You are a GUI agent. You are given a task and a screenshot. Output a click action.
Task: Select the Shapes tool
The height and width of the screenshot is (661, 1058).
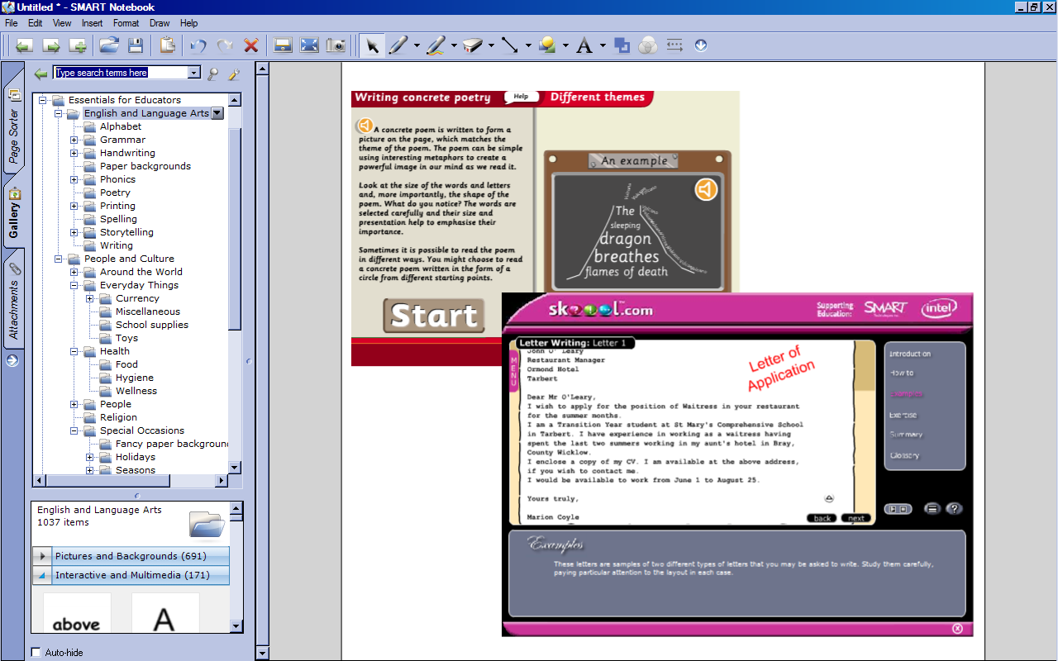coord(547,45)
